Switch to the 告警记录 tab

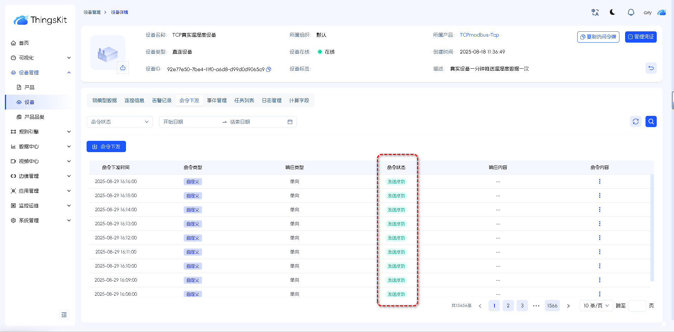click(162, 100)
